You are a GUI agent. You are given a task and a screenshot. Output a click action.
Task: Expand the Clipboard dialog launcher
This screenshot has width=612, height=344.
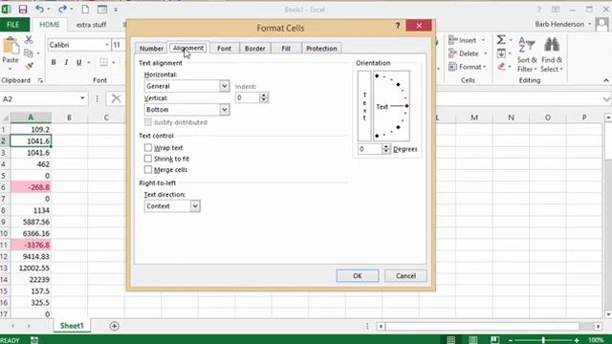click(x=40, y=80)
